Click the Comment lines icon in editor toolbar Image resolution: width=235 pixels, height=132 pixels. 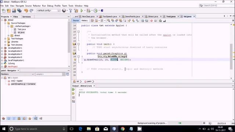coord(160,21)
